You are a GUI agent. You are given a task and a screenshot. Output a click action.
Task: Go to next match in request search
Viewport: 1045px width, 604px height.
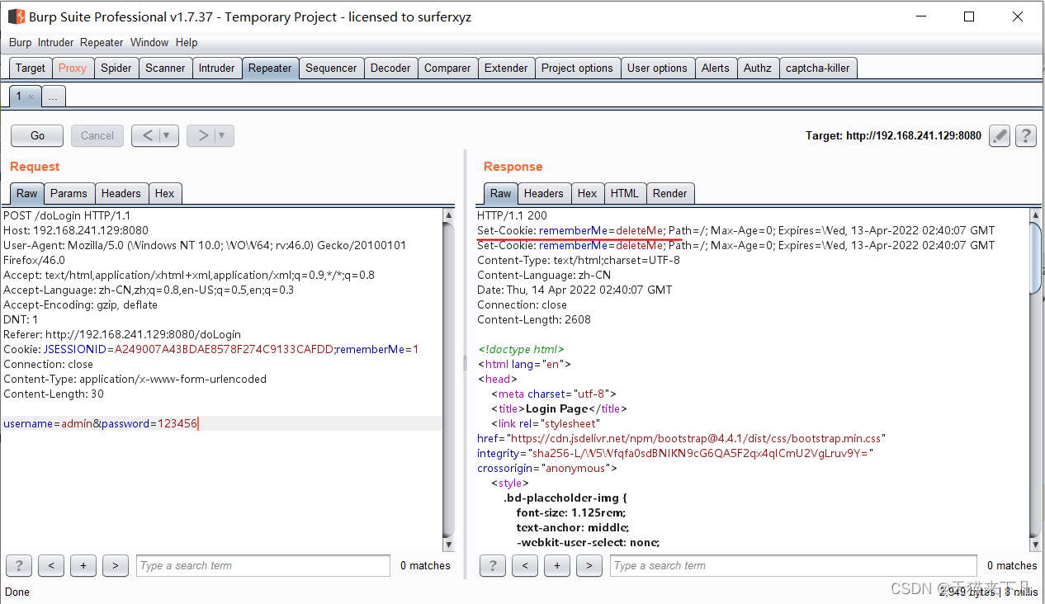(x=115, y=565)
